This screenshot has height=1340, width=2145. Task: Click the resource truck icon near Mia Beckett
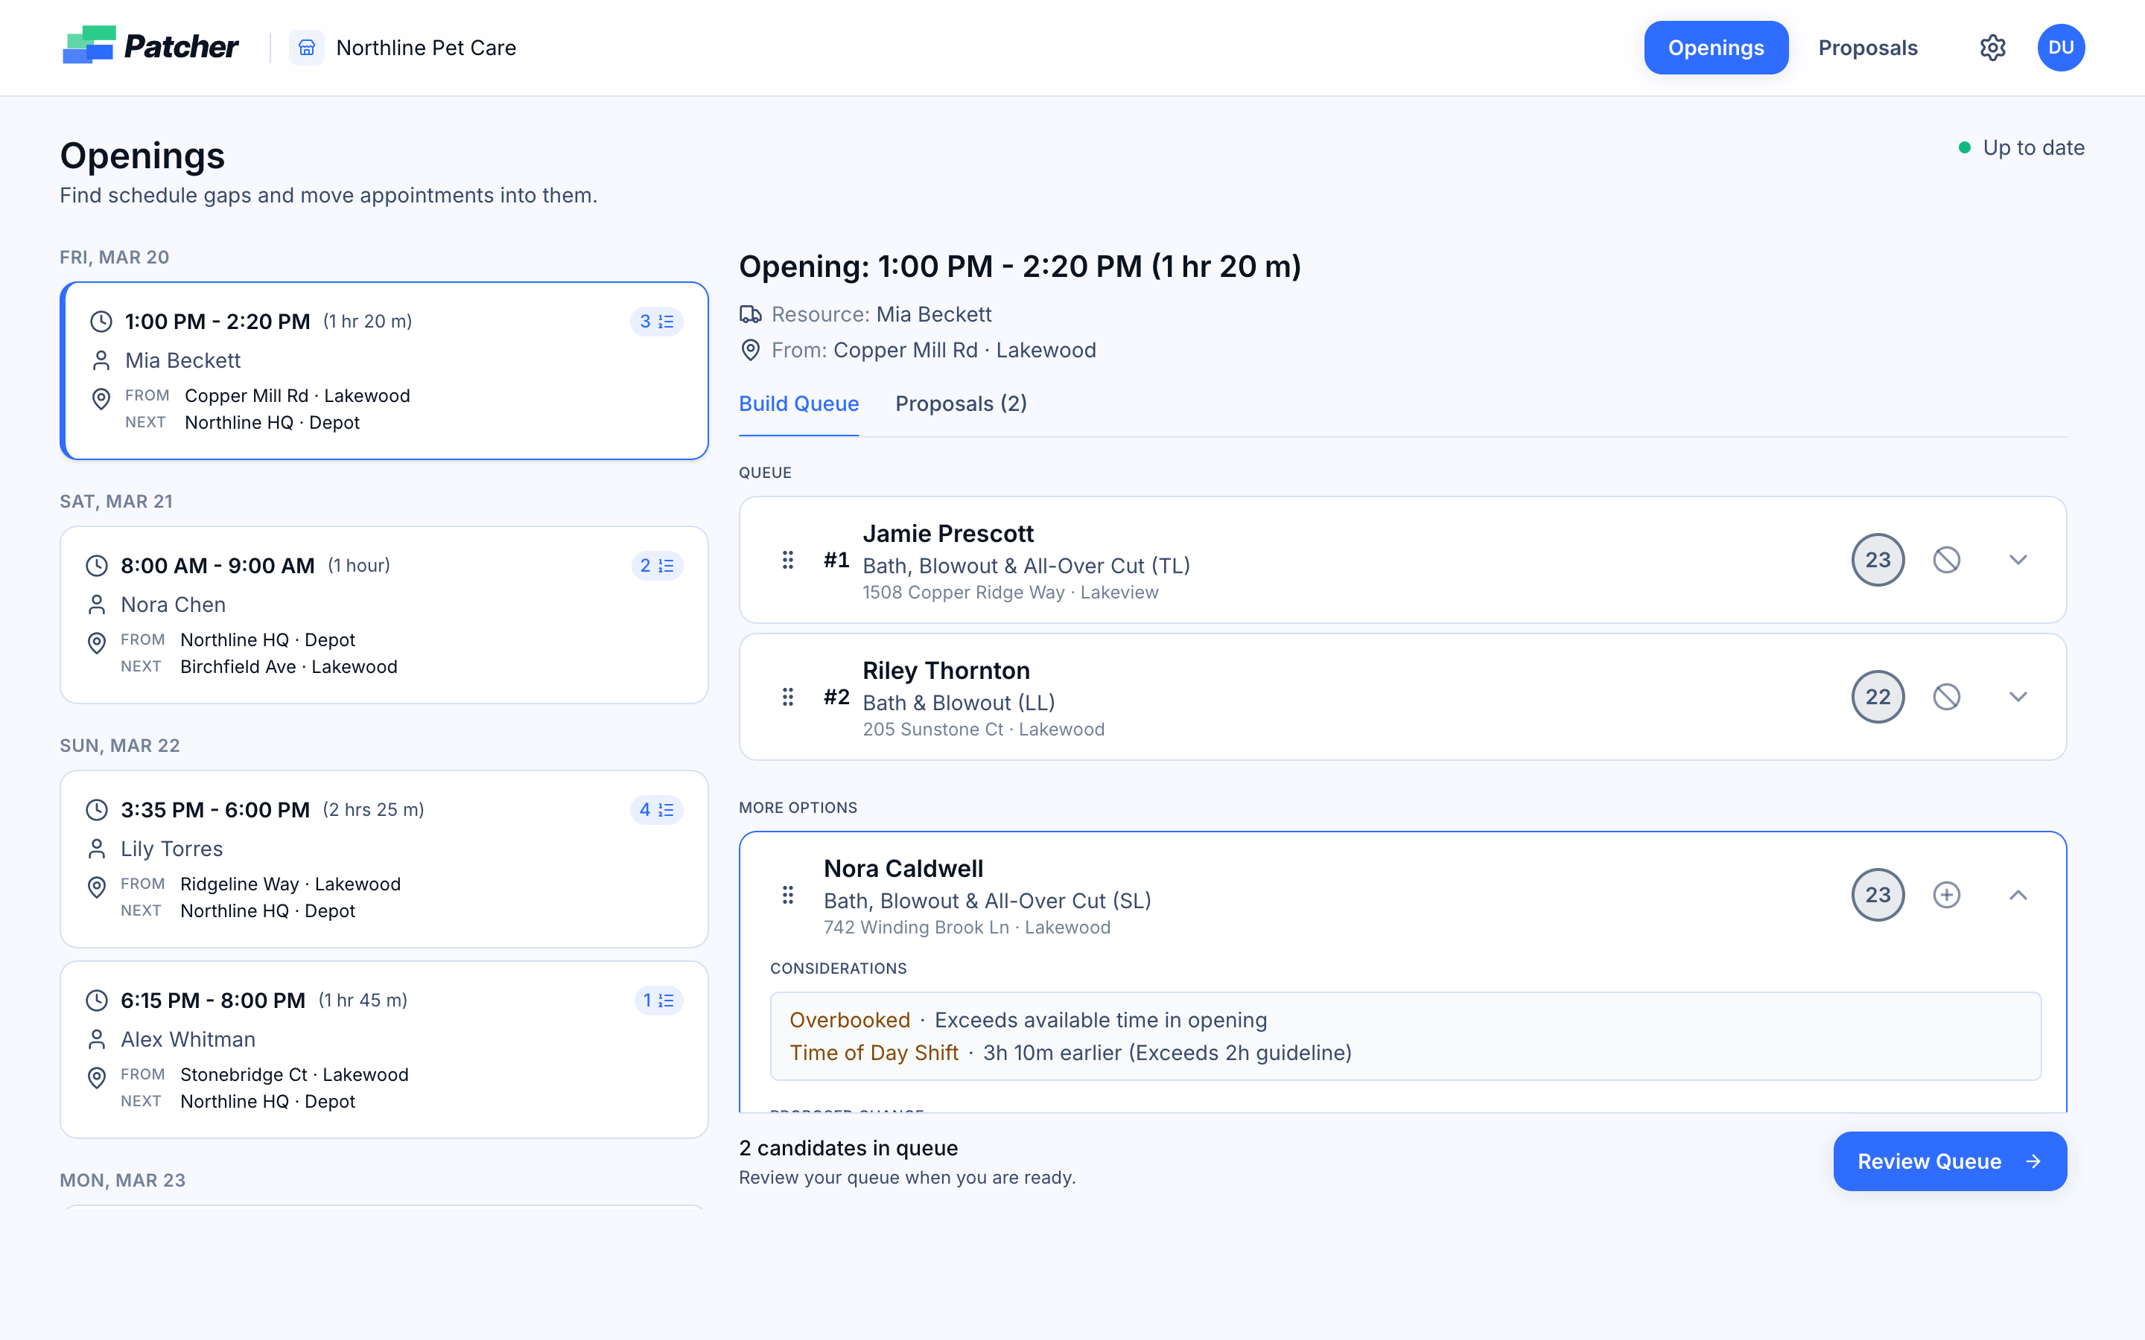(x=750, y=313)
